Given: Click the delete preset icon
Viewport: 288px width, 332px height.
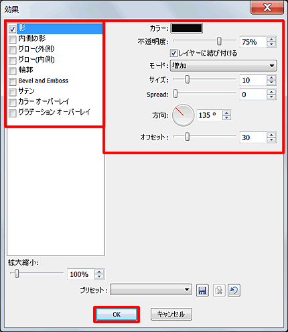Looking at the screenshot, I should [219, 290].
